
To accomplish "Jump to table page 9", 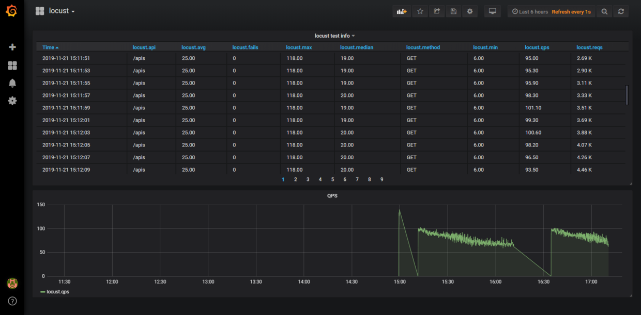I will (382, 179).
